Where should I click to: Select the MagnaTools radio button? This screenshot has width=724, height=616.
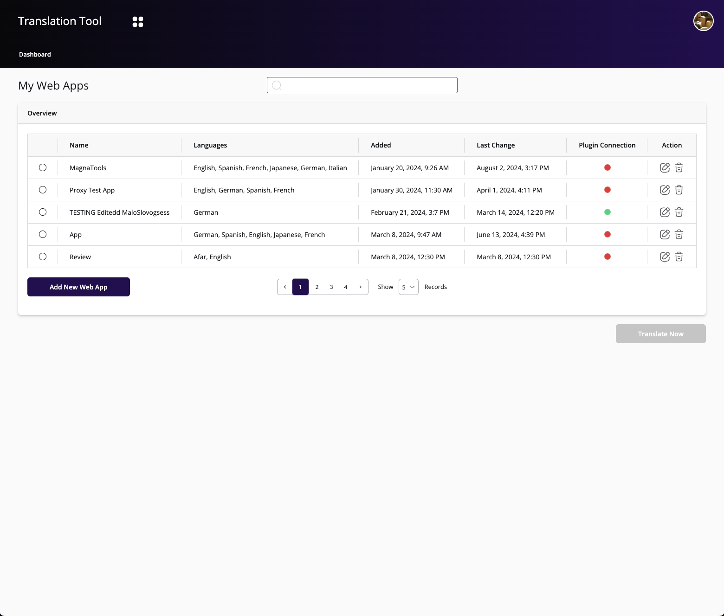pyautogui.click(x=43, y=168)
